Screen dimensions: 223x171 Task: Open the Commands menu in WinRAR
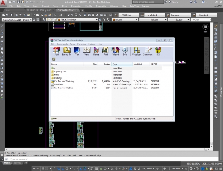pos(62,44)
